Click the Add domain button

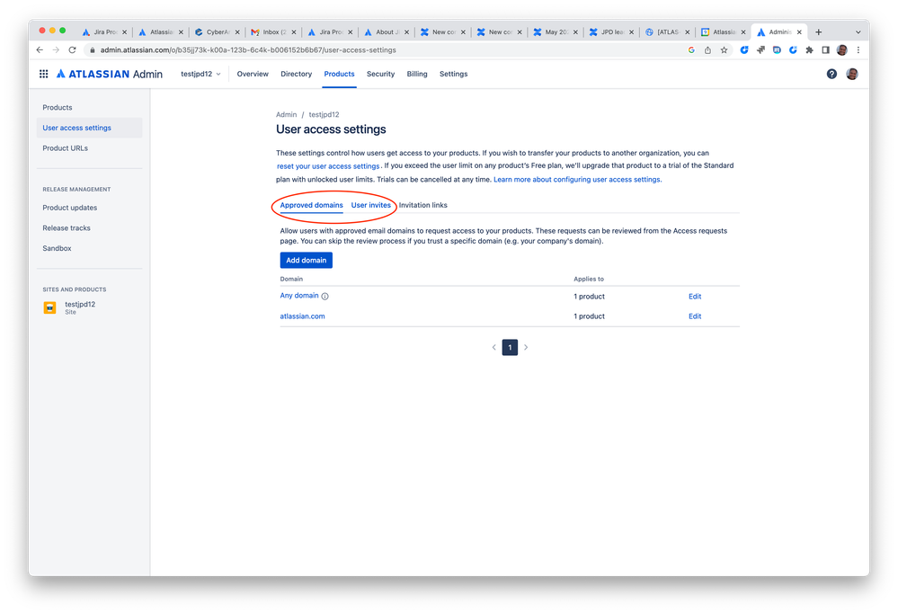pos(306,260)
